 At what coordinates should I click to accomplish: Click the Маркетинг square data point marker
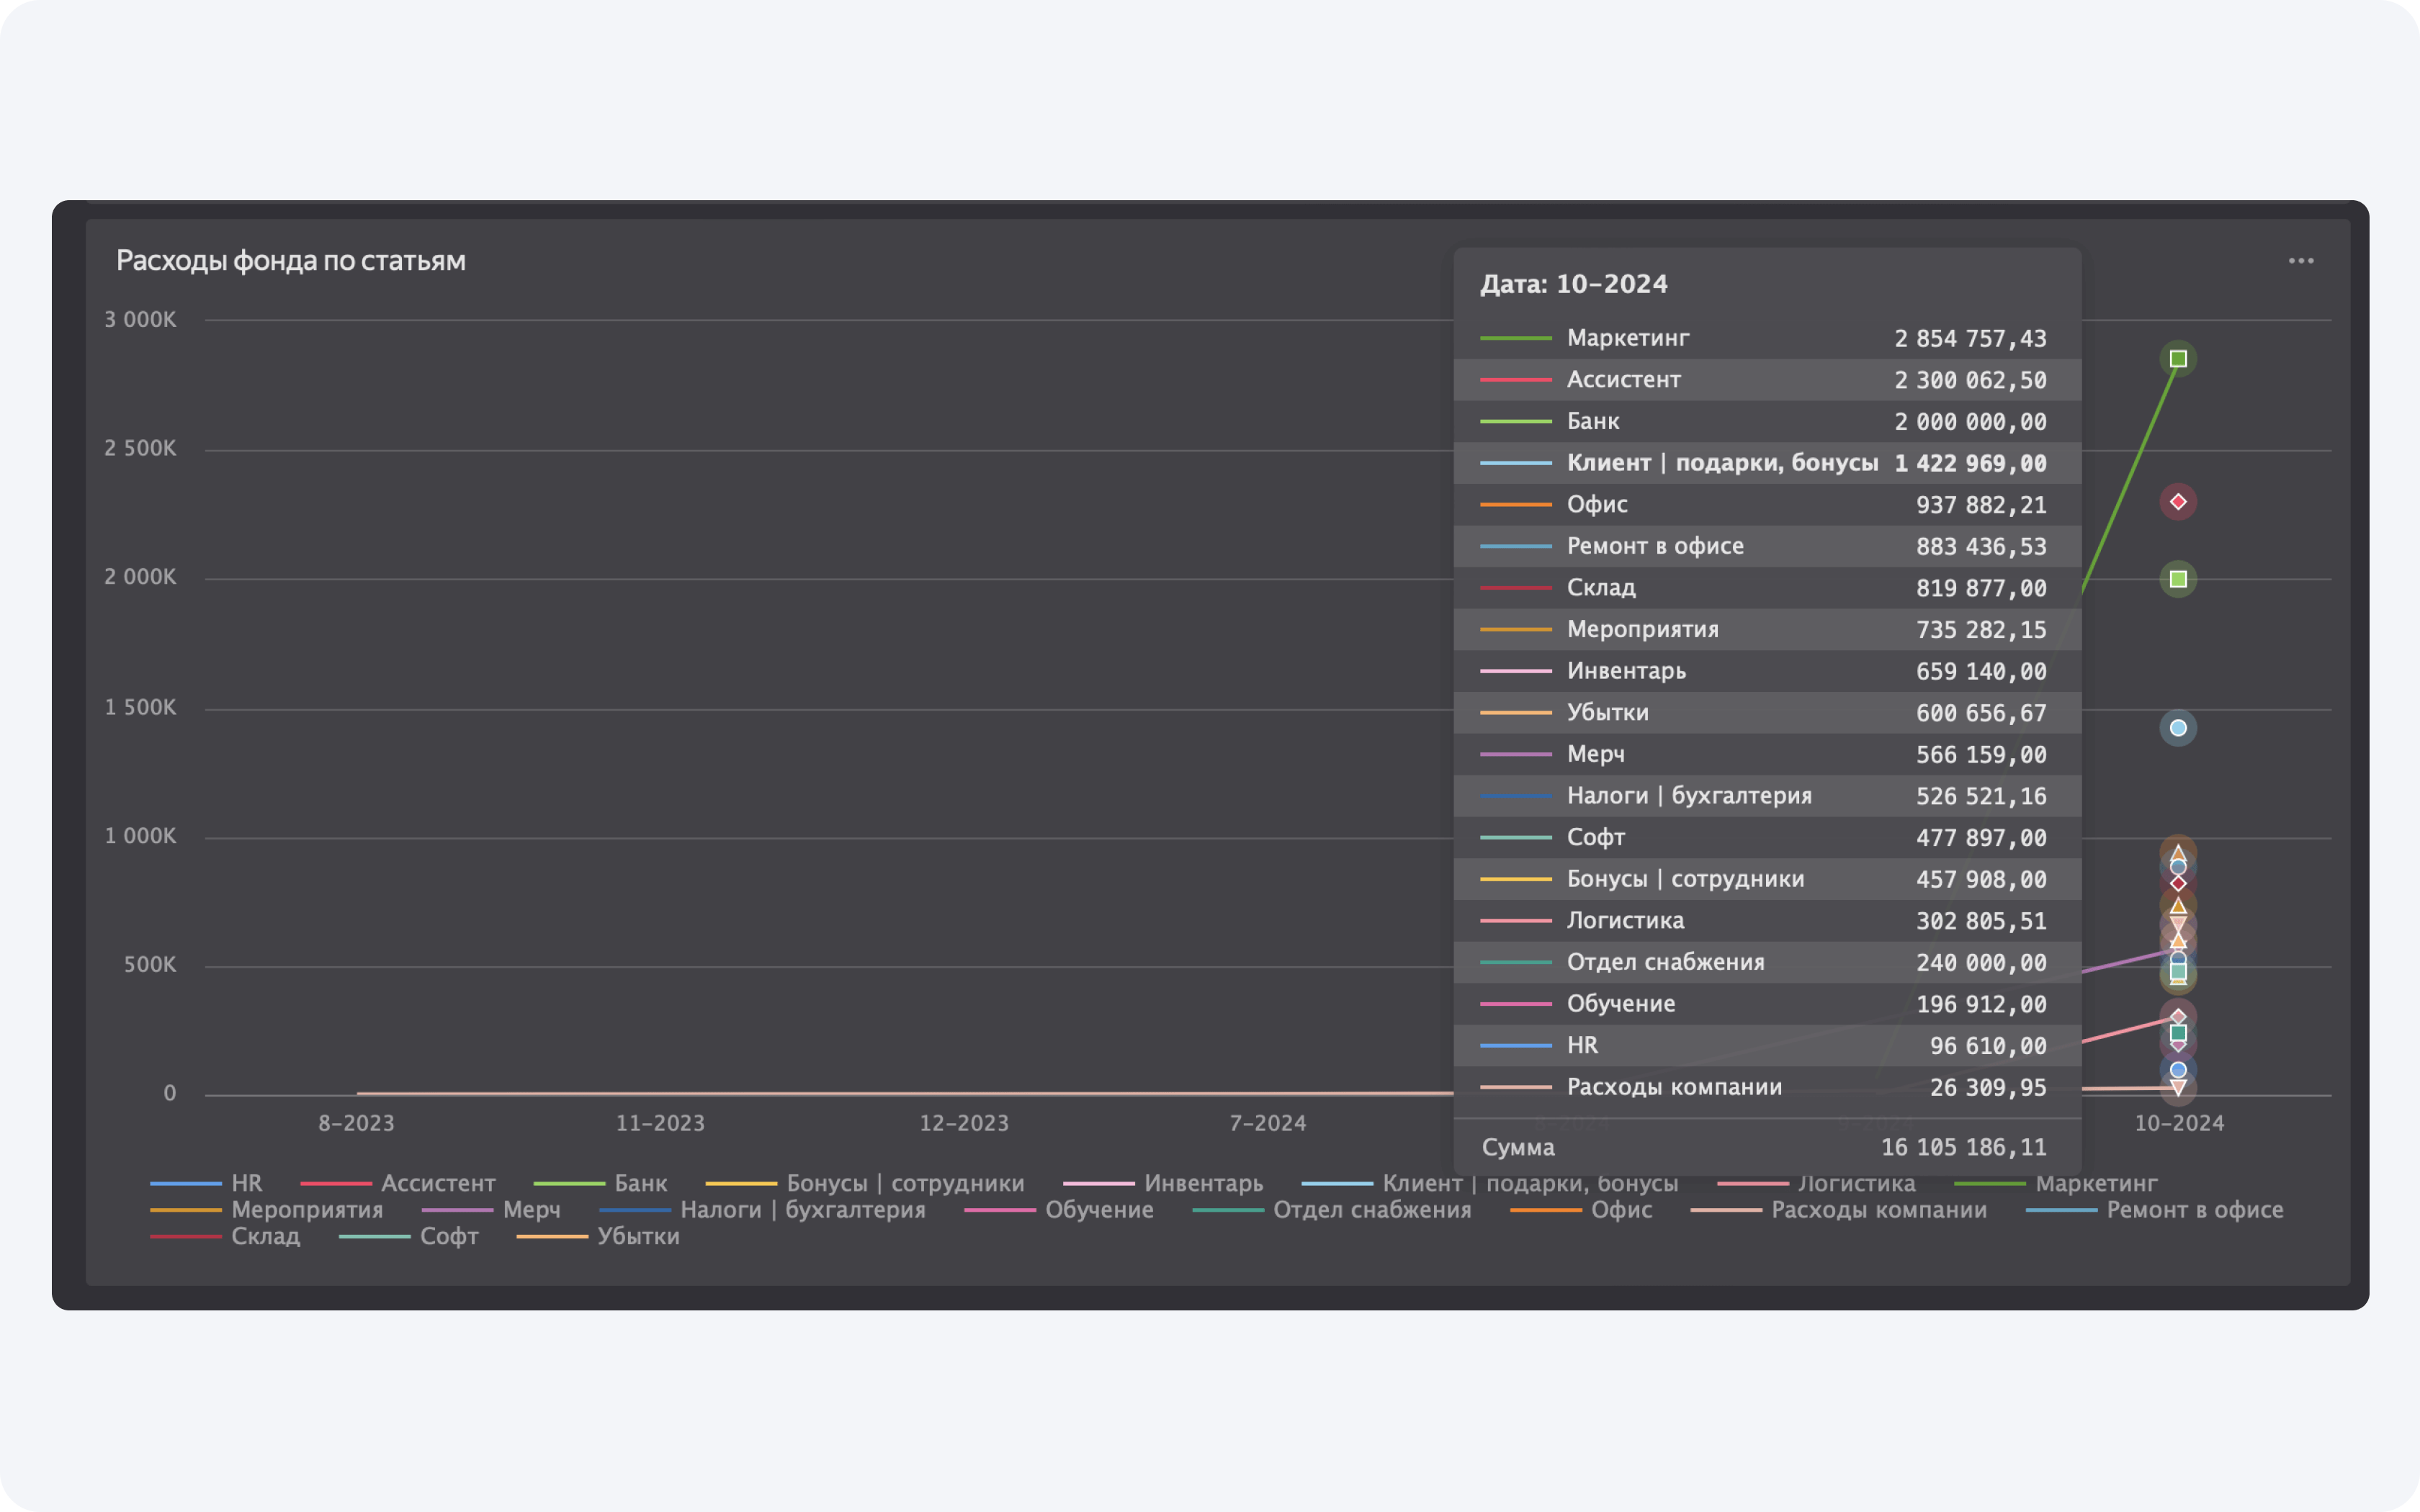click(2178, 359)
